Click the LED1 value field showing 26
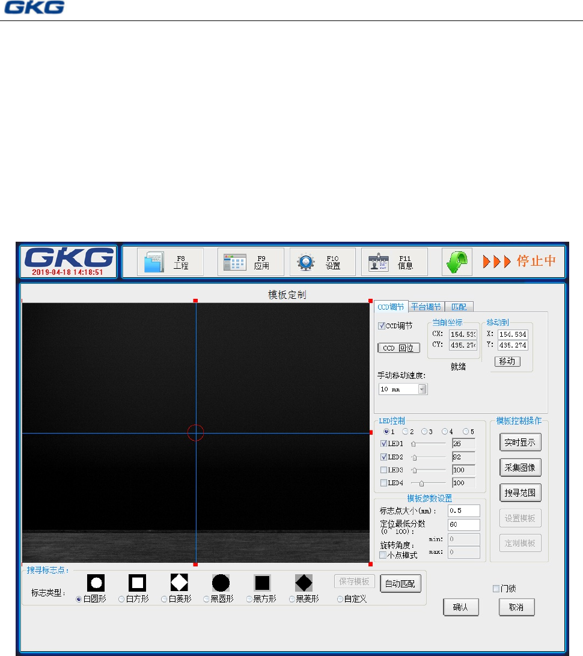The width and height of the screenshot is (583, 656). click(x=464, y=444)
